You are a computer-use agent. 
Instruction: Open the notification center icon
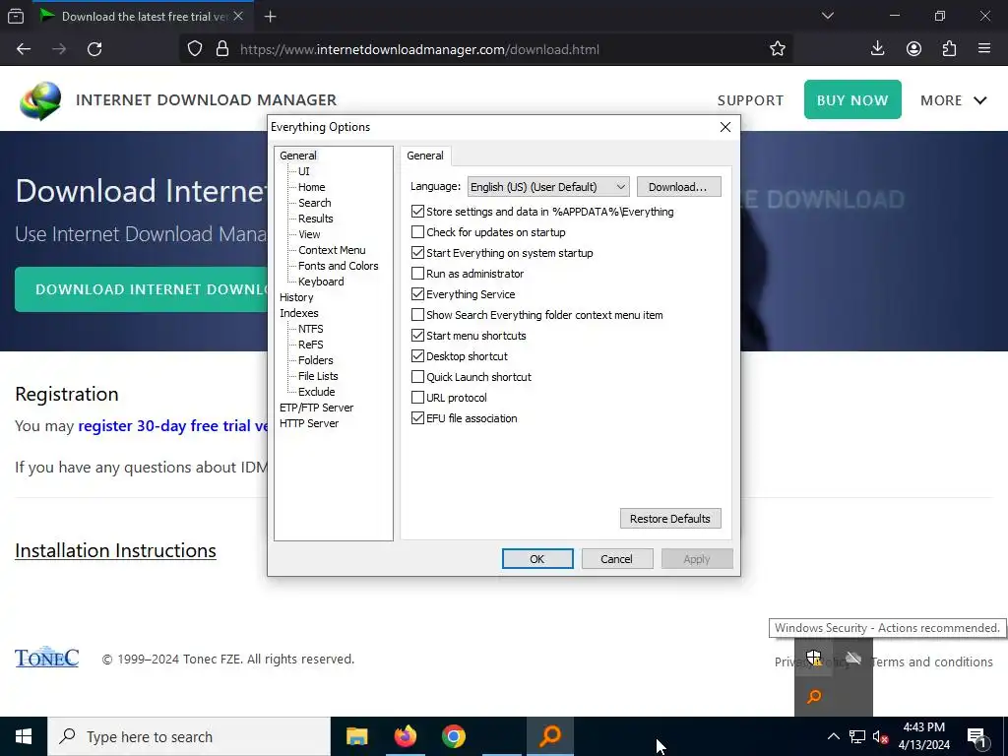tap(976, 737)
